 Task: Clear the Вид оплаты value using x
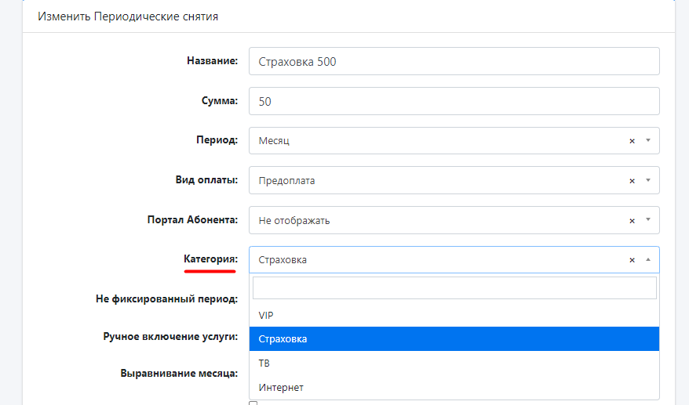(632, 181)
